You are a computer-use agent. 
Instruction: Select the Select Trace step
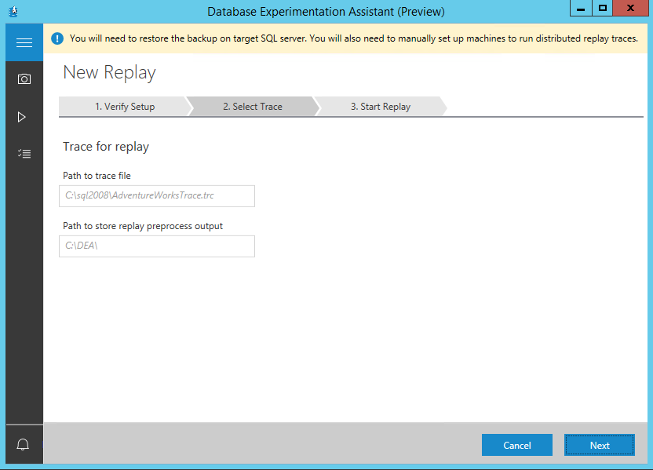(251, 107)
